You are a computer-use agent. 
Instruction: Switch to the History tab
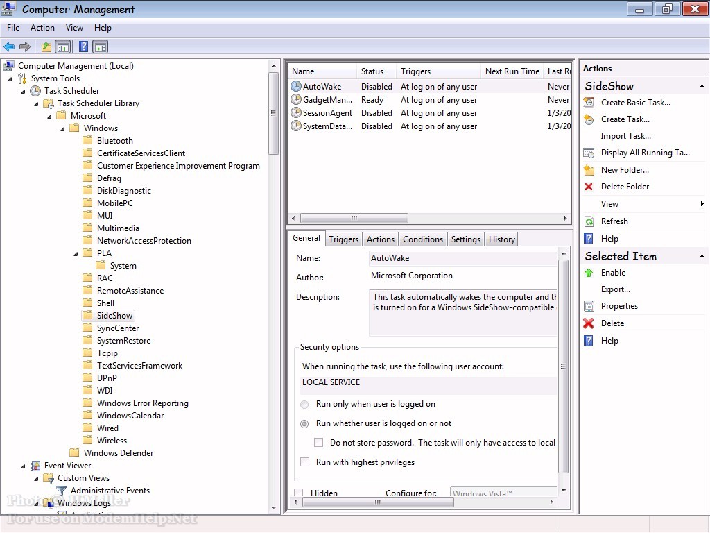(x=502, y=239)
